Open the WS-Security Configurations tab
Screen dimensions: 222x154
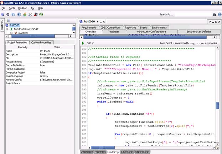click(x=151, y=32)
